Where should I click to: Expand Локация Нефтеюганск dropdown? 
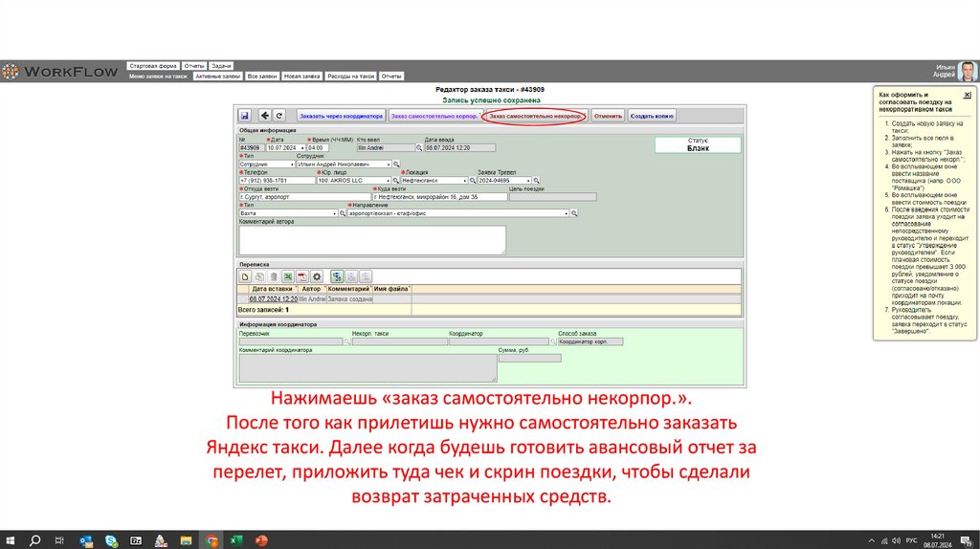pyautogui.click(x=465, y=181)
